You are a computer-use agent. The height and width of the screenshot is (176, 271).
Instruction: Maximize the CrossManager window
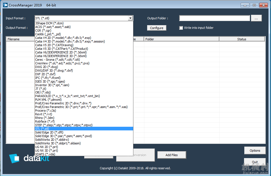click(254, 5)
